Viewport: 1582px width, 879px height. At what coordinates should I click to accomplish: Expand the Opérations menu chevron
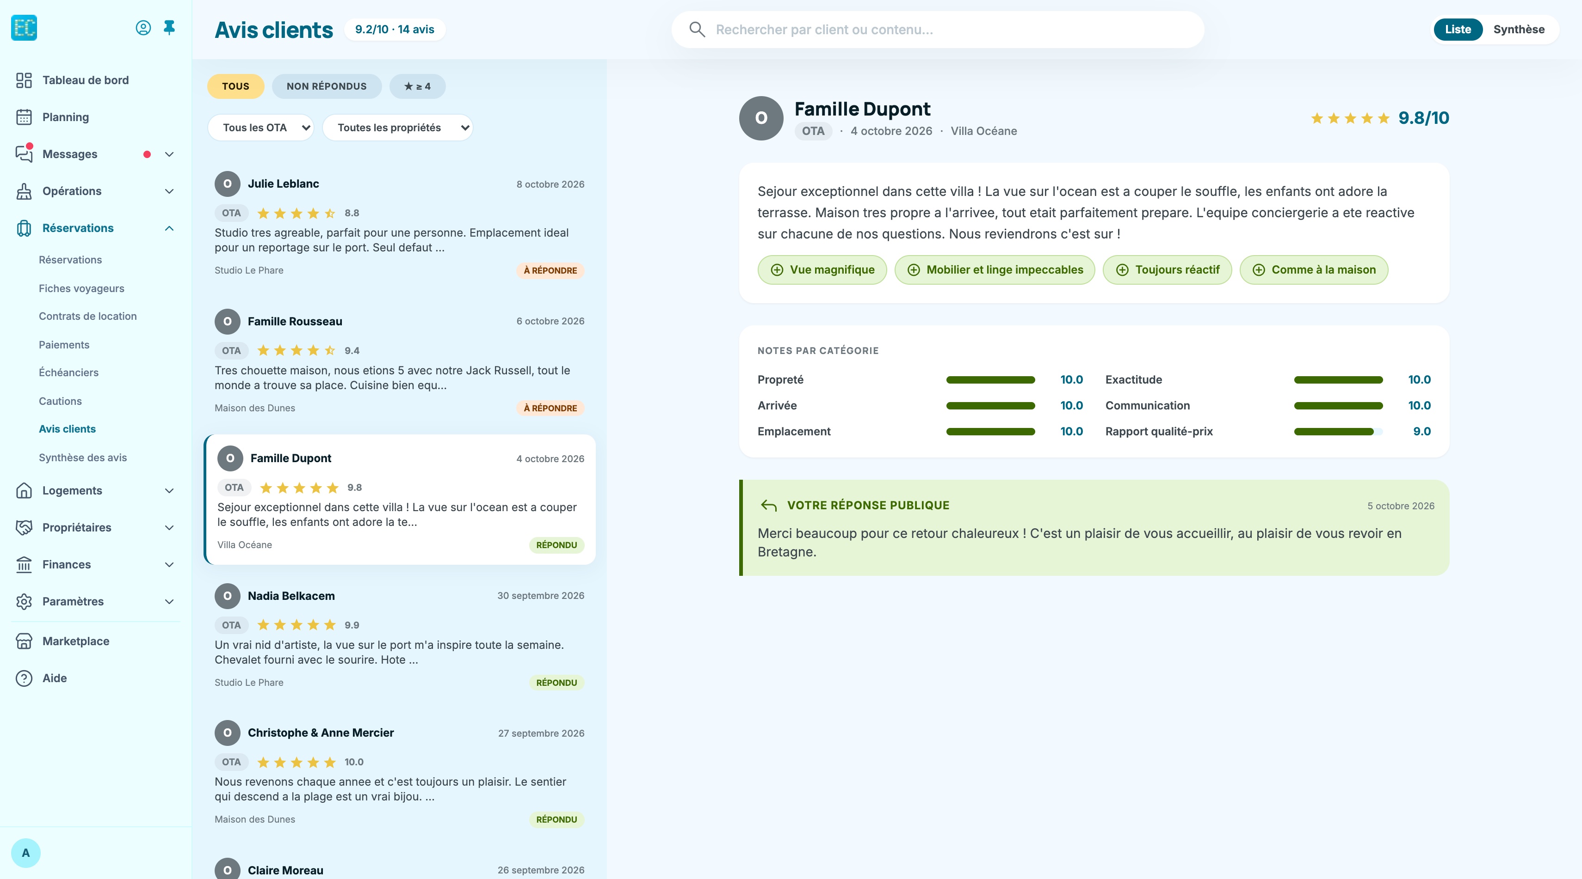tap(169, 191)
